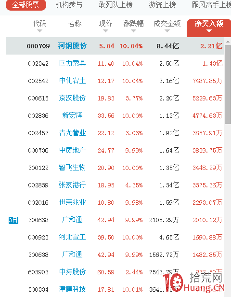The width and height of the screenshot is (231, 297).
Task: Click scrollbar up arrow
Action: [x=228, y=42]
